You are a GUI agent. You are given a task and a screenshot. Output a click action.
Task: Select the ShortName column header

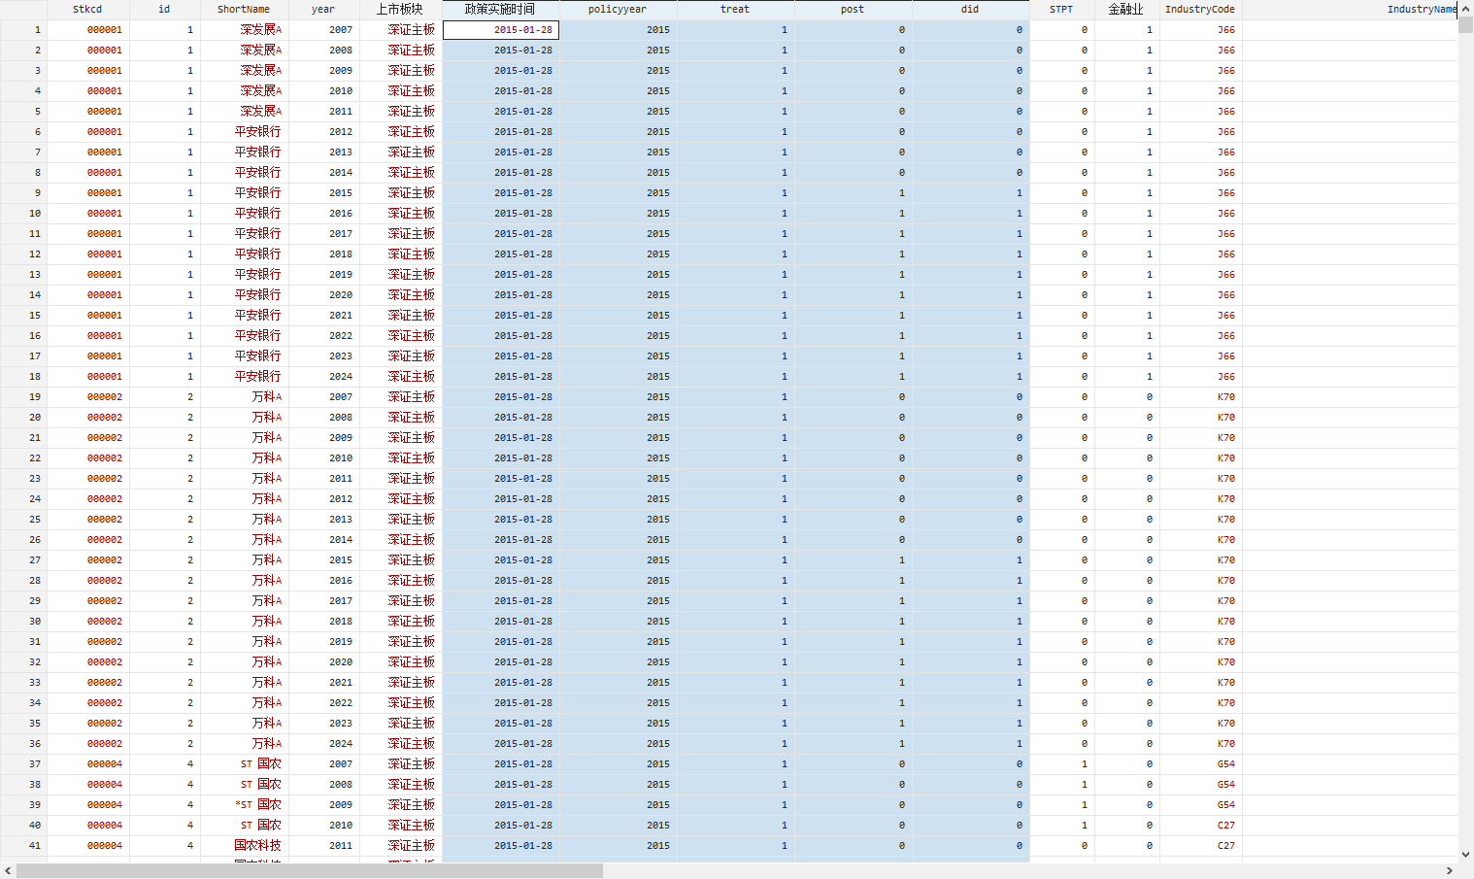coord(244,9)
